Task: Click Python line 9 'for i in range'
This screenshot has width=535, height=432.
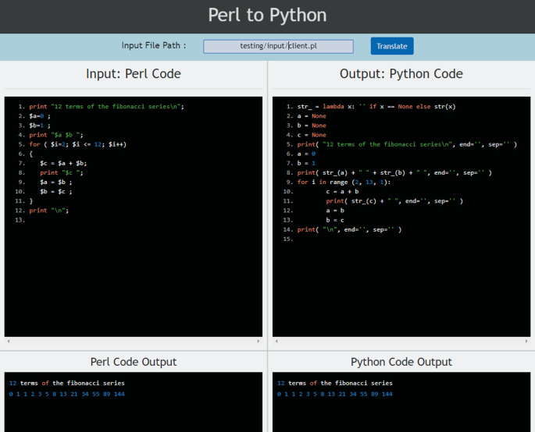Action: [x=344, y=182]
